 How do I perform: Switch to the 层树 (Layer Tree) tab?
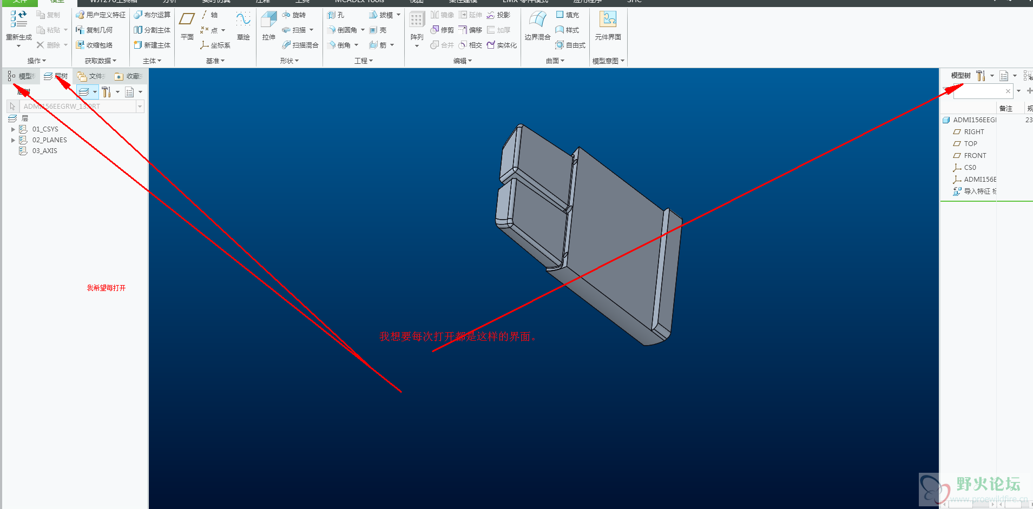click(56, 76)
